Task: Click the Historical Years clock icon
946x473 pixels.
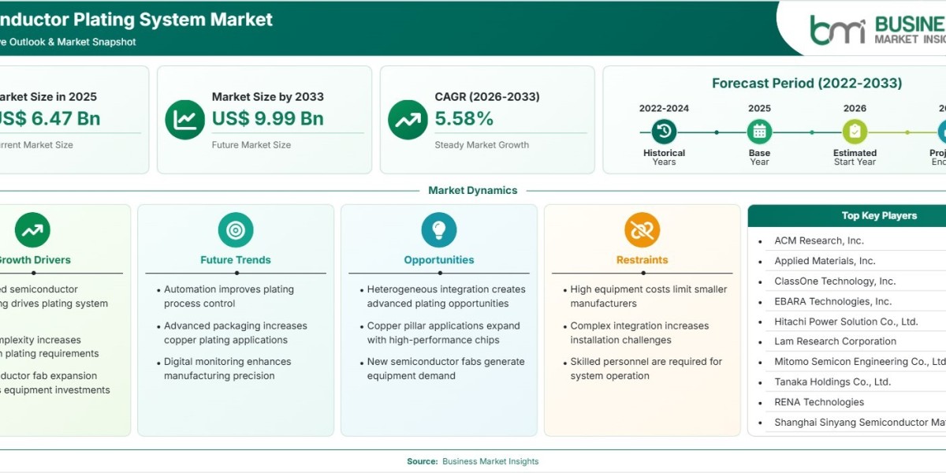Action: [664, 132]
